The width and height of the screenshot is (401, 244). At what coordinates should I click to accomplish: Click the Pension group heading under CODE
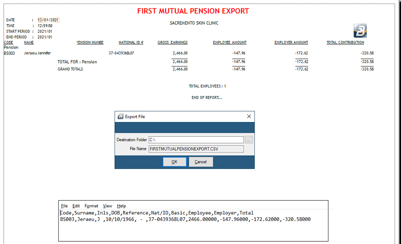tap(11, 48)
